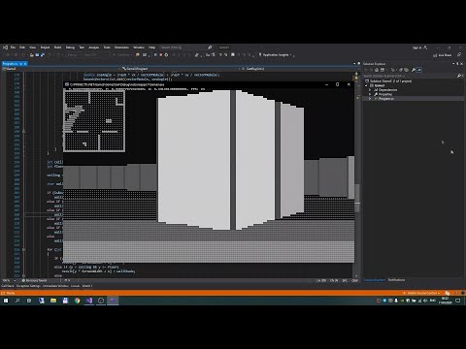This screenshot has height=349, width=466.
Task: Collapse the Game3 project node
Action: 367,85
